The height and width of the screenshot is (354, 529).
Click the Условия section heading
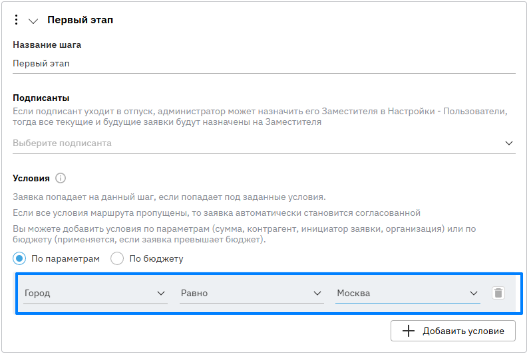[x=31, y=178]
